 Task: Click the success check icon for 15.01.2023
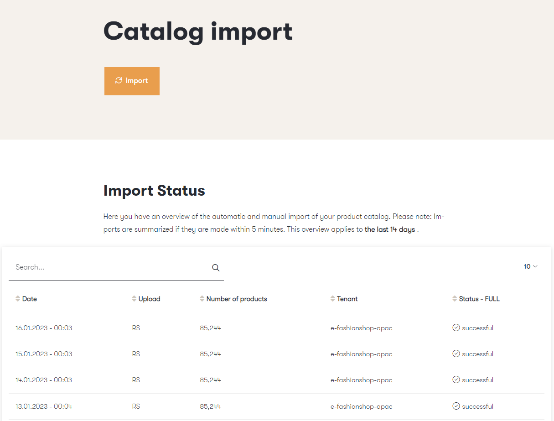point(456,353)
